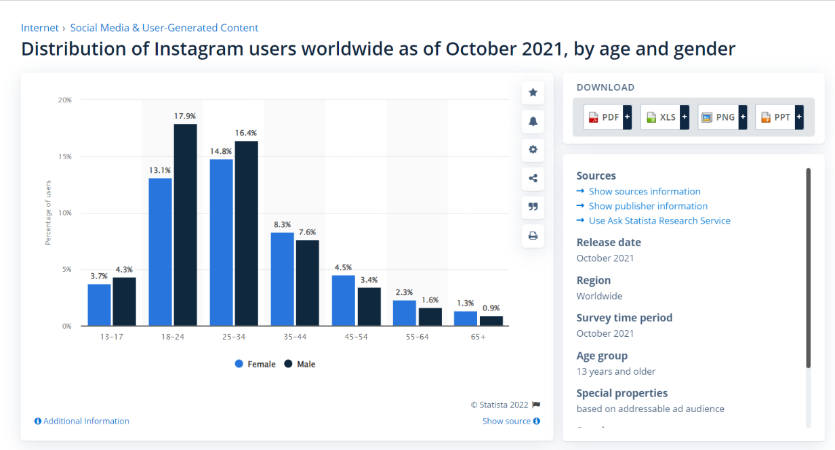Click the bell notification icon
835x450 pixels.
(533, 121)
